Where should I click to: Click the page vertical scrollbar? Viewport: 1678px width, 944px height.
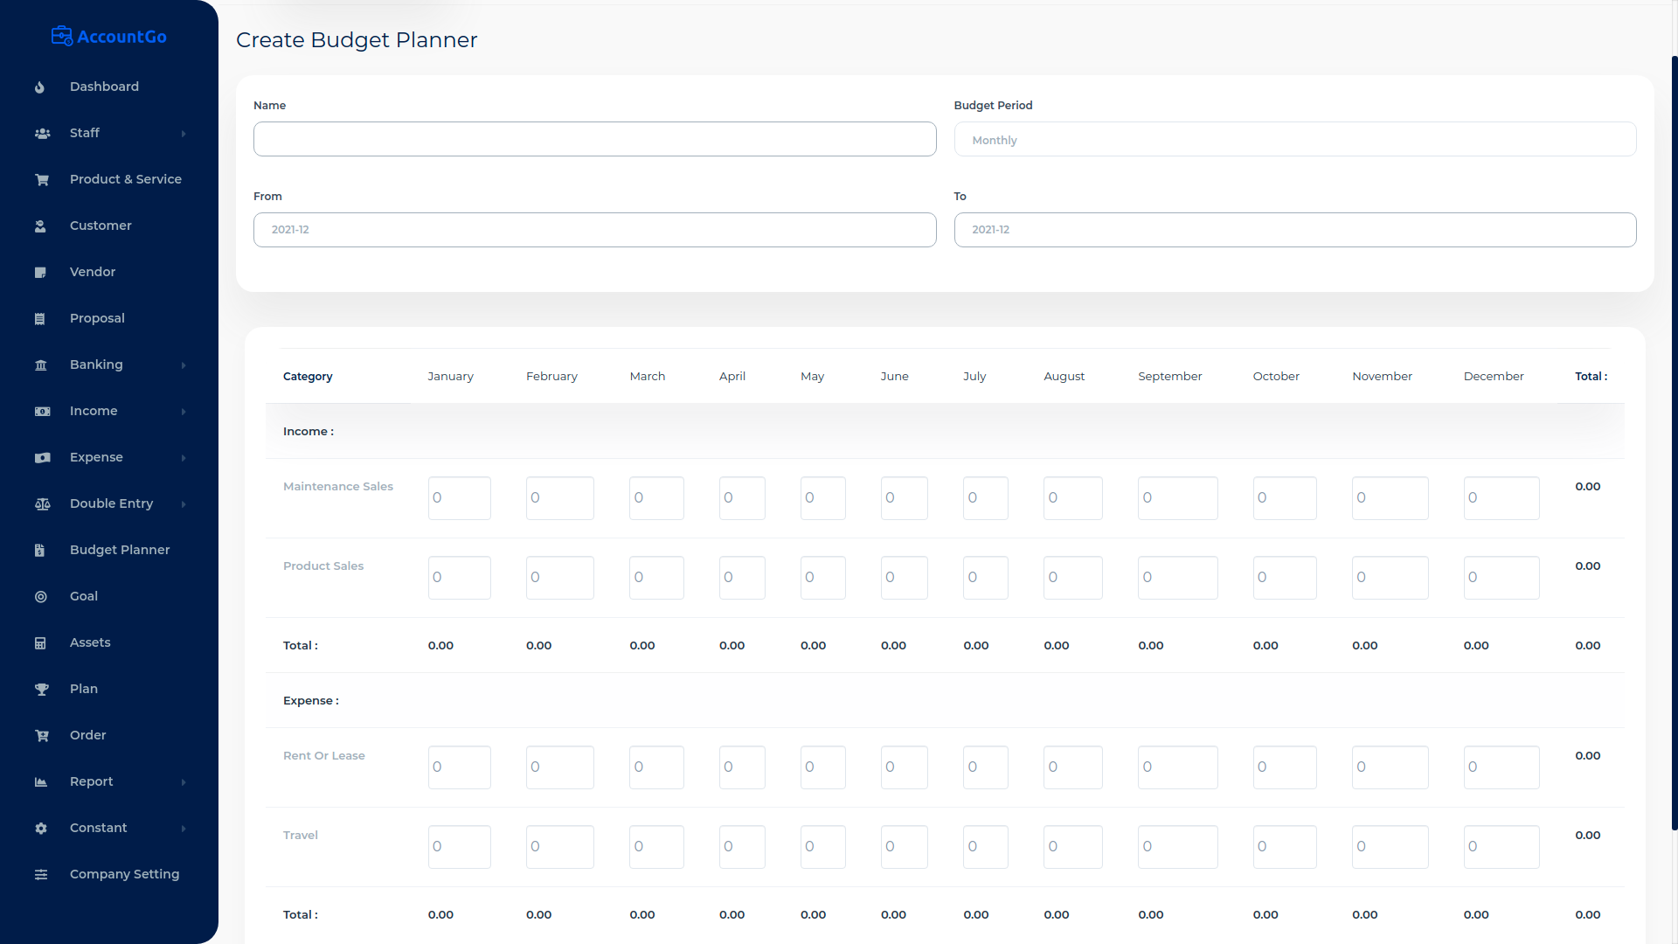tap(1674, 437)
